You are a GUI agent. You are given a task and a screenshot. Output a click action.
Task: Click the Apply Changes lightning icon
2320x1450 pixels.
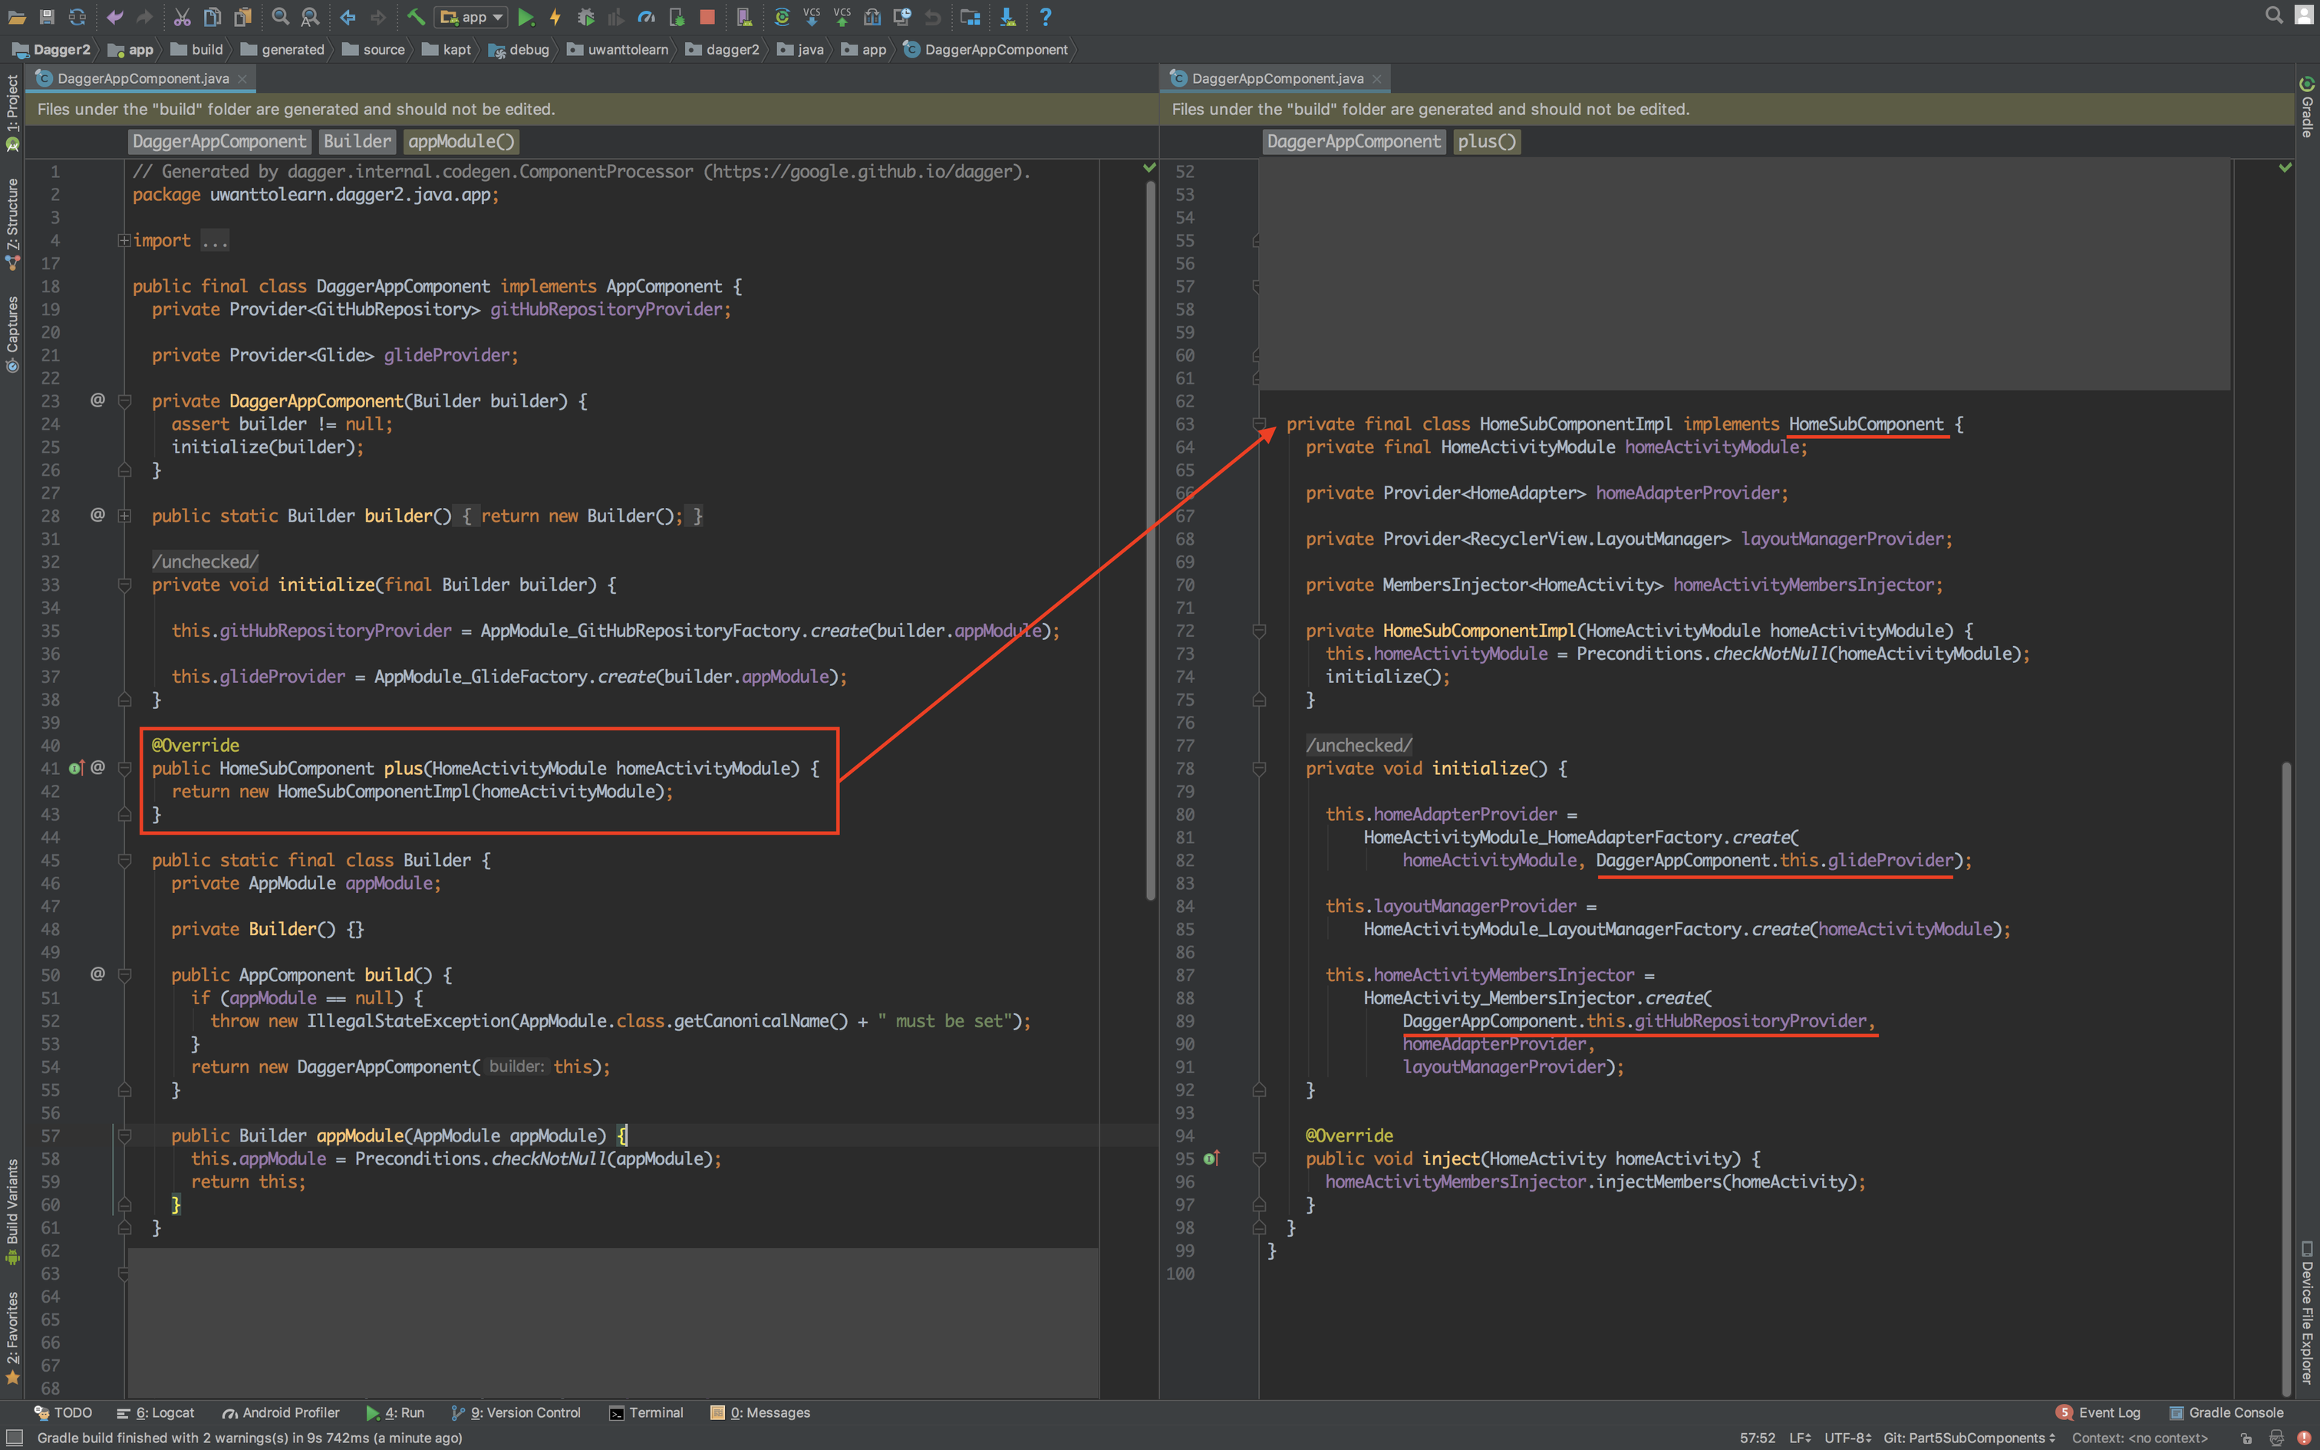coord(555,16)
